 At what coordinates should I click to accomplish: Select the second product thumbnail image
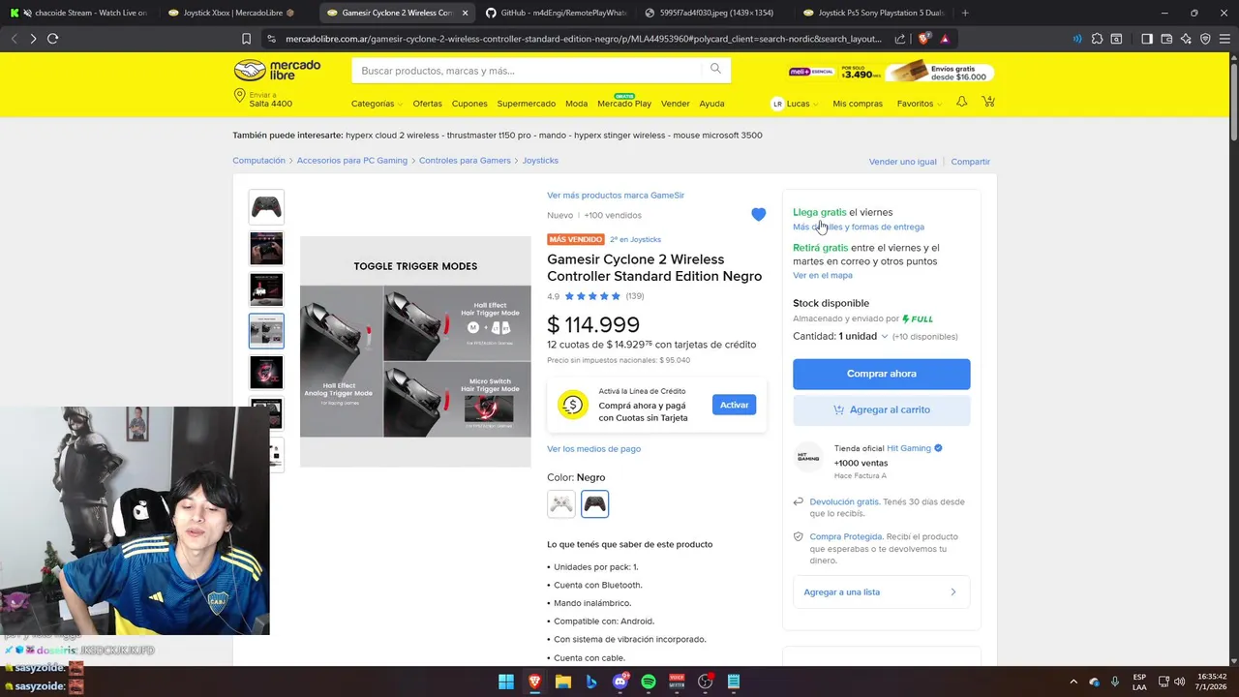coord(266,249)
